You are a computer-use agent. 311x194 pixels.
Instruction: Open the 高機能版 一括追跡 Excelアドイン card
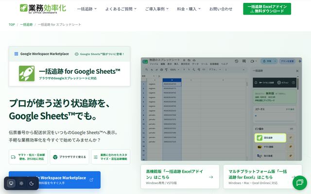[180, 177]
